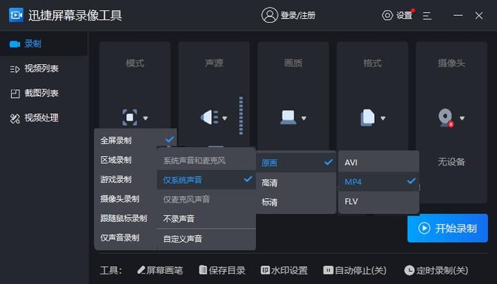Viewport: 497px width, 284px height.
Task: Open 设置 text button
Action: (x=404, y=15)
